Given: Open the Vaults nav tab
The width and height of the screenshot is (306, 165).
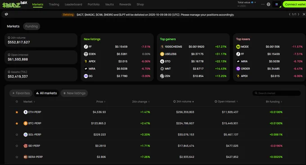Looking at the screenshot, I should 109,5.
